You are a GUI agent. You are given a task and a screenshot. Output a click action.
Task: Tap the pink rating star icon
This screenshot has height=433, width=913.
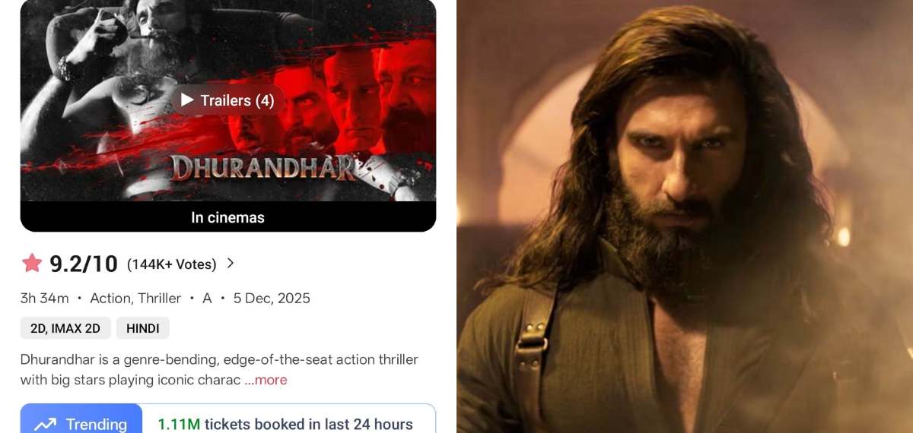click(32, 264)
